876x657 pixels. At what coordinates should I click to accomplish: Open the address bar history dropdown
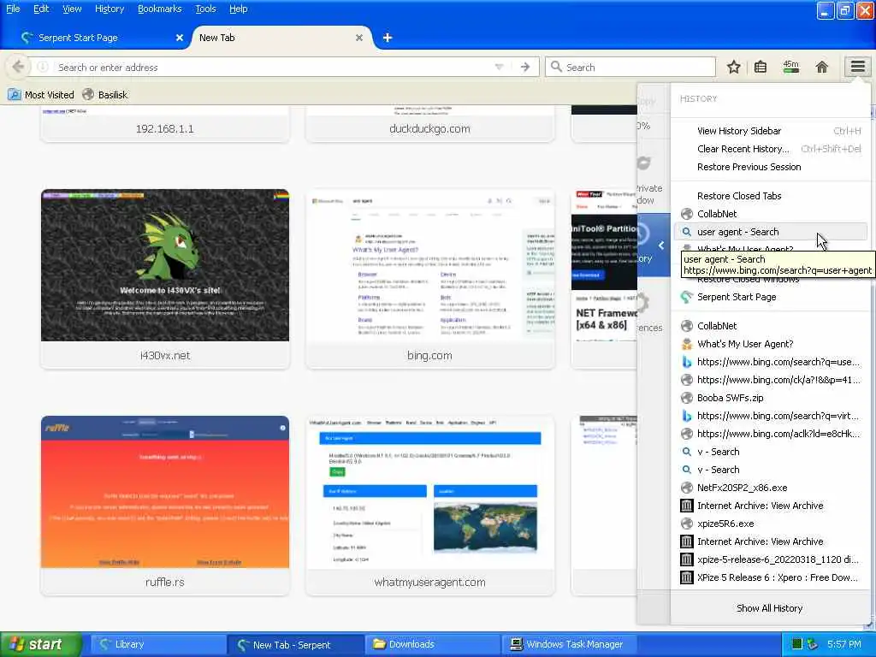point(499,67)
